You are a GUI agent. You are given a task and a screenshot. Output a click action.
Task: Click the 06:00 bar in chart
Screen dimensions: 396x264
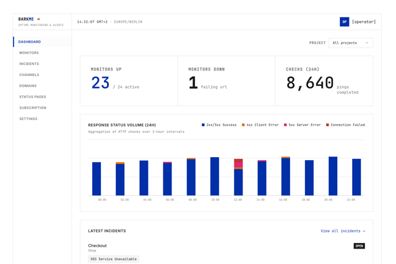pyautogui.click(x=168, y=179)
